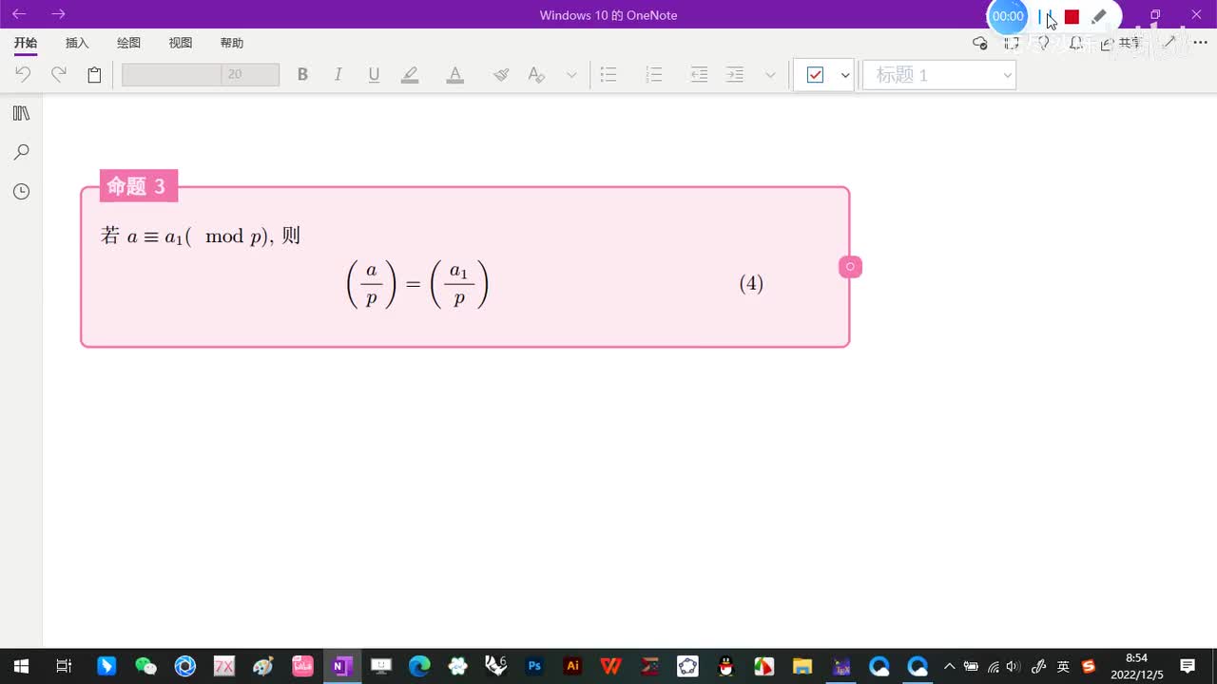Open the 帮助 ribbon tab
Image resolution: width=1217 pixels, height=684 pixels.
[231, 43]
